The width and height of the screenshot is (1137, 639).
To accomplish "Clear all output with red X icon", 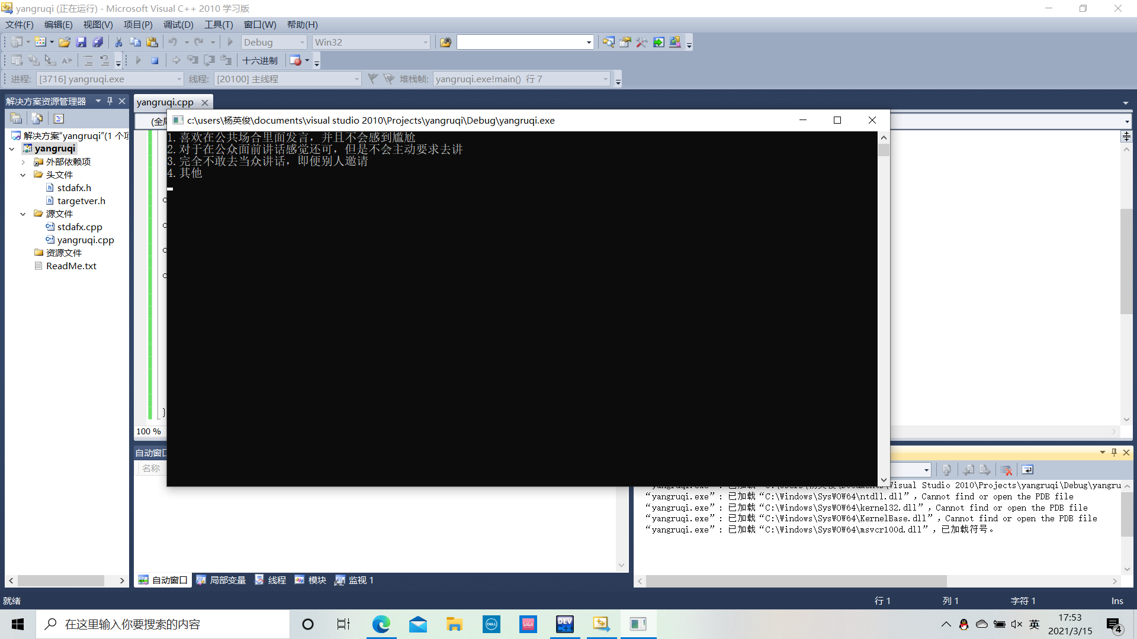I will pos(1006,470).
